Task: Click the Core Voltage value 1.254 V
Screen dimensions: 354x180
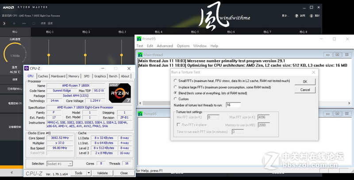Action: pyautogui.click(x=95, y=100)
